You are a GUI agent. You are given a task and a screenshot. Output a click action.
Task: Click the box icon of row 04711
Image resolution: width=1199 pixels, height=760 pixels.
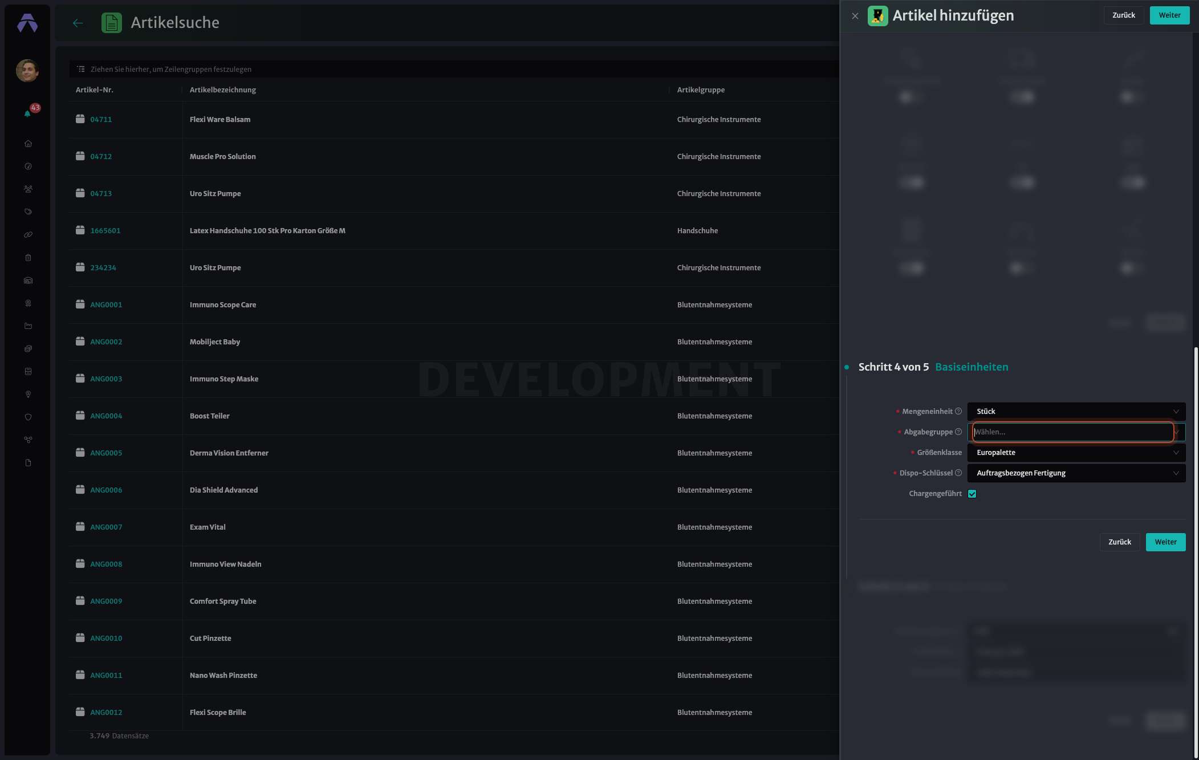[x=80, y=119]
